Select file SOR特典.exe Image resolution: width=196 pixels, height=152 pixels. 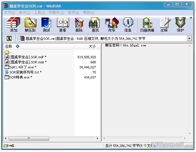click(x=18, y=77)
